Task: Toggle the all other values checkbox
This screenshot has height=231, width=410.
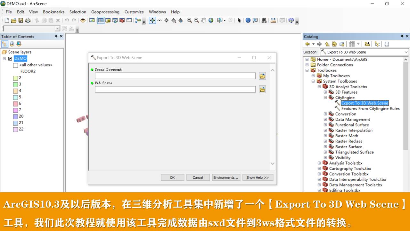Action: (15, 65)
